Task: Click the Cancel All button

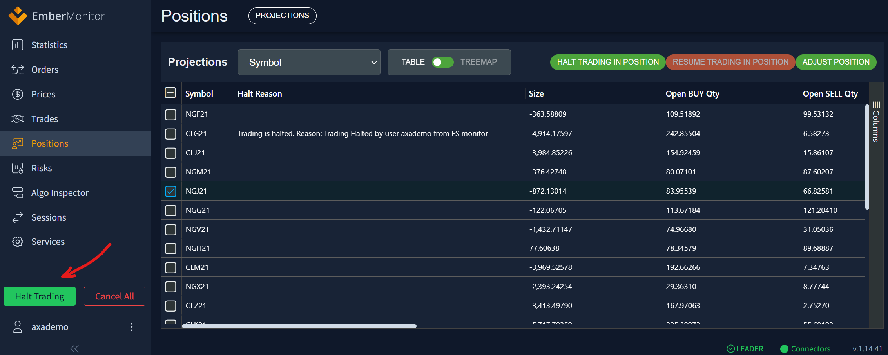Action: 114,296
